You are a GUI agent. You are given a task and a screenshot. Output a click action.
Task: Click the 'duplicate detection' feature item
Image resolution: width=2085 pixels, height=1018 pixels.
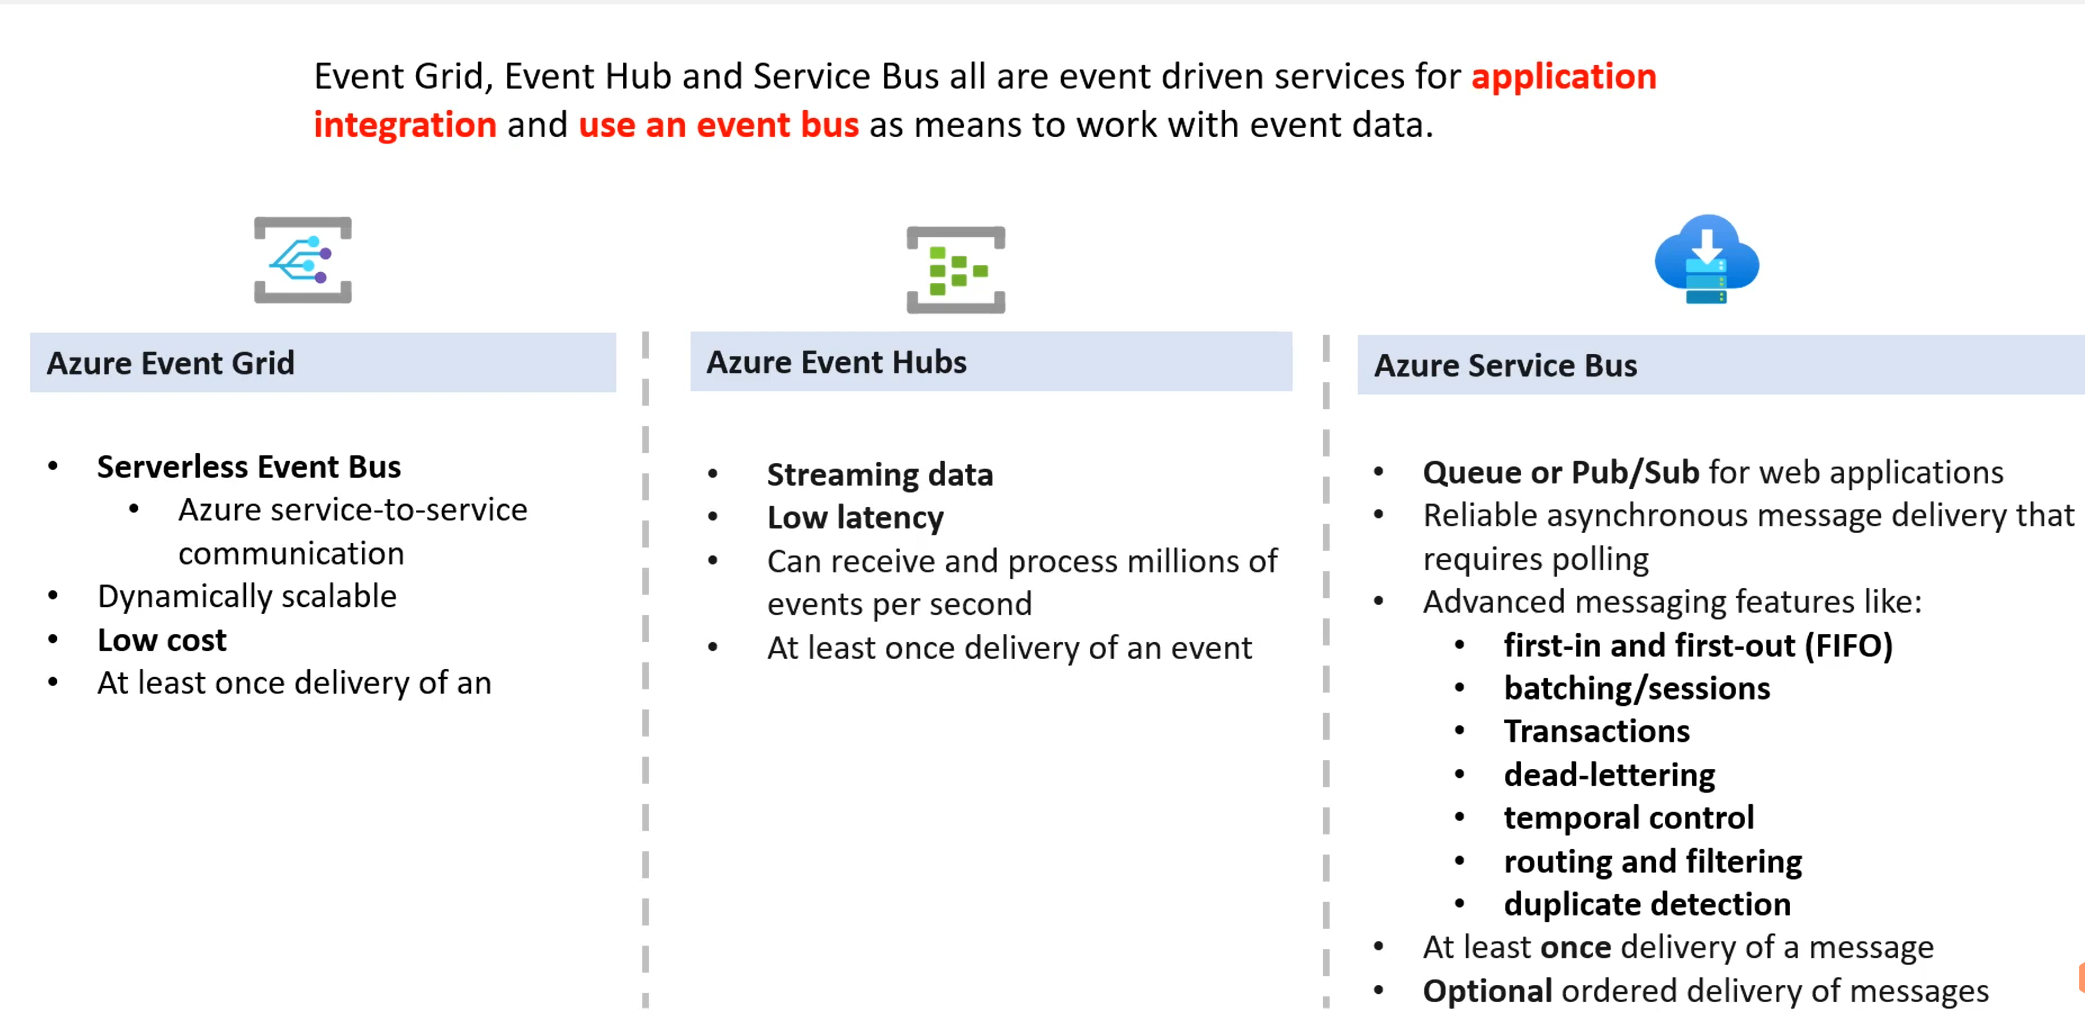coord(1646,904)
